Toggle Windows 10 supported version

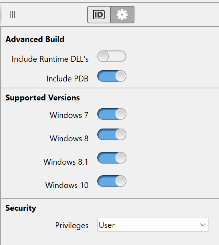click(x=112, y=181)
